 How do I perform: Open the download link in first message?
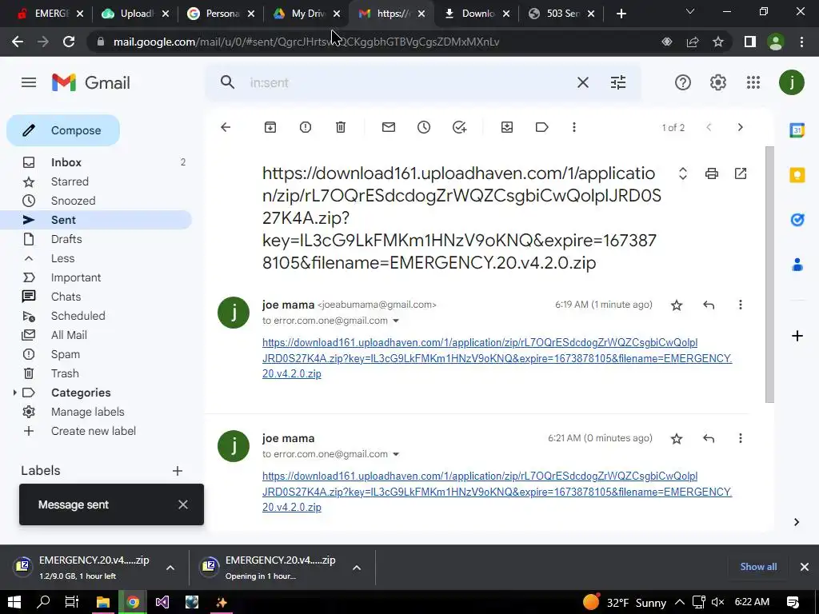[497, 358]
